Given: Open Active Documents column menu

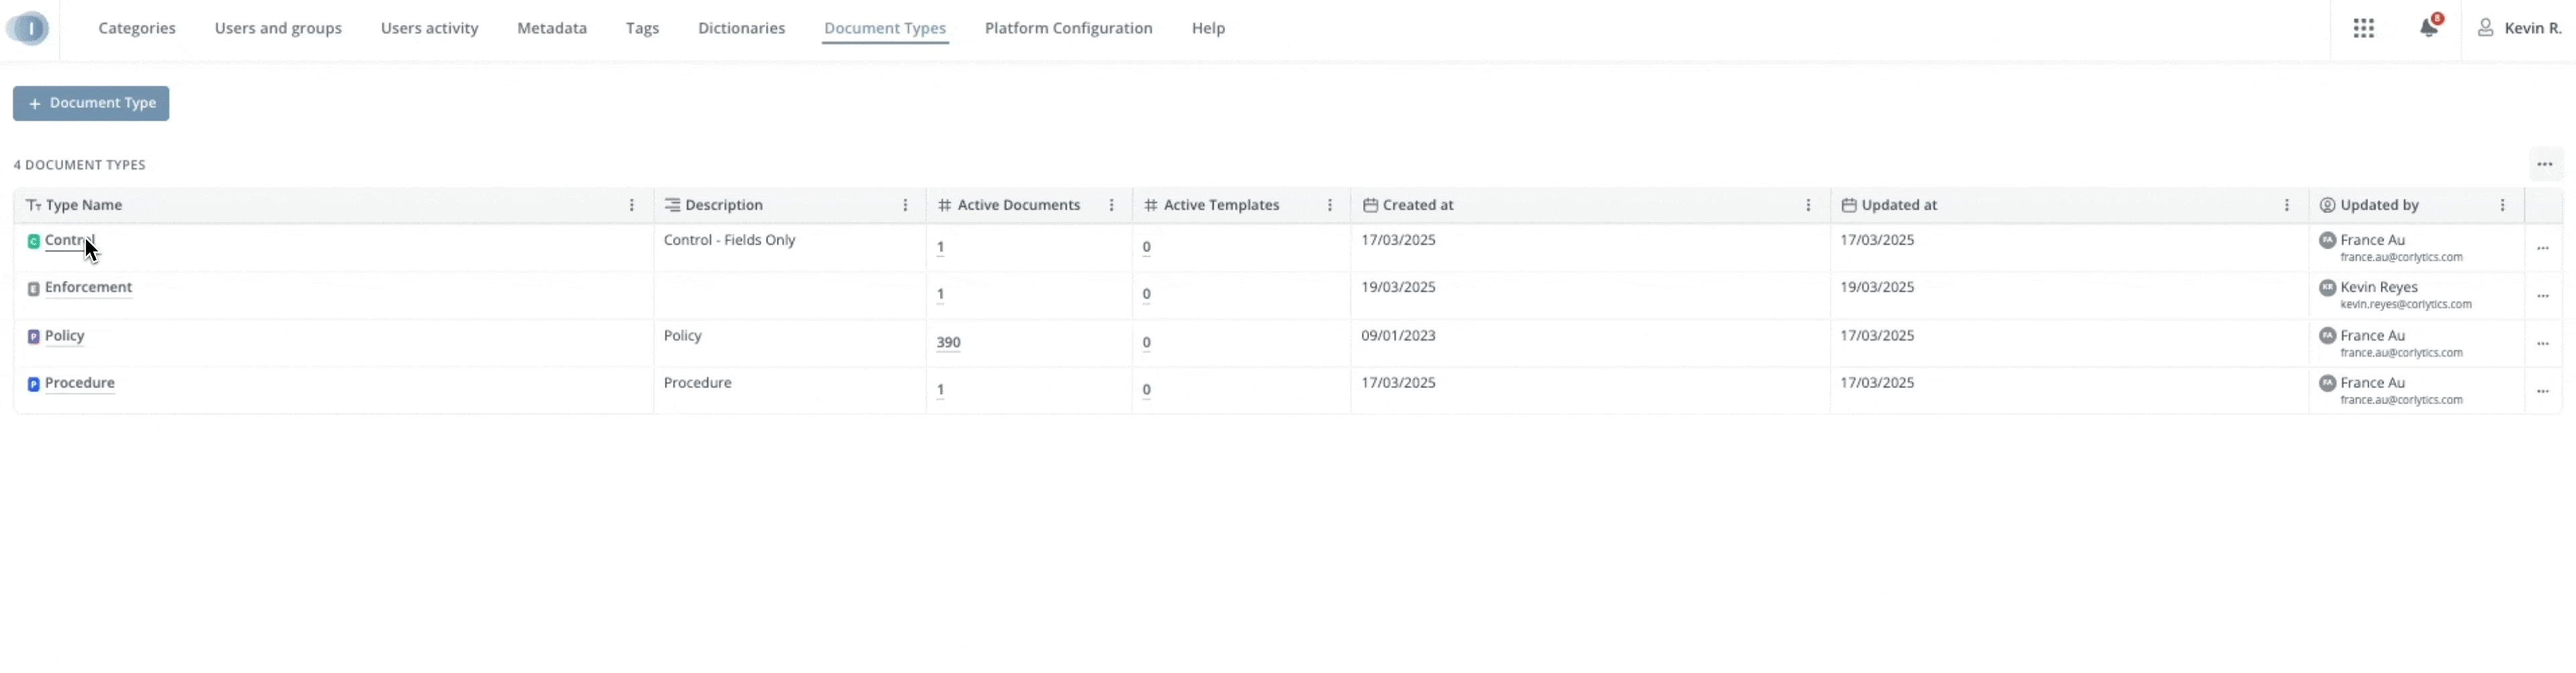Looking at the screenshot, I should click(x=1112, y=204).
